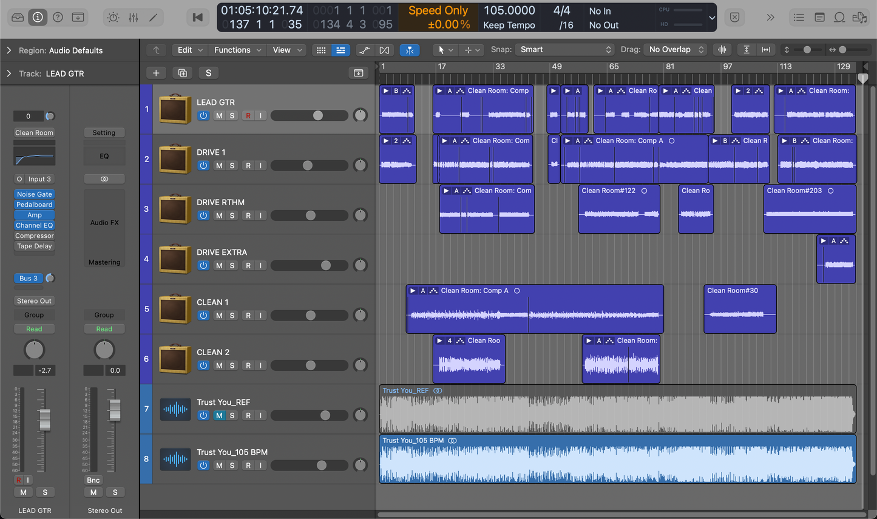Toggle the waveform zoom button
Screen dimensions: 877x519
coord(722,50)
